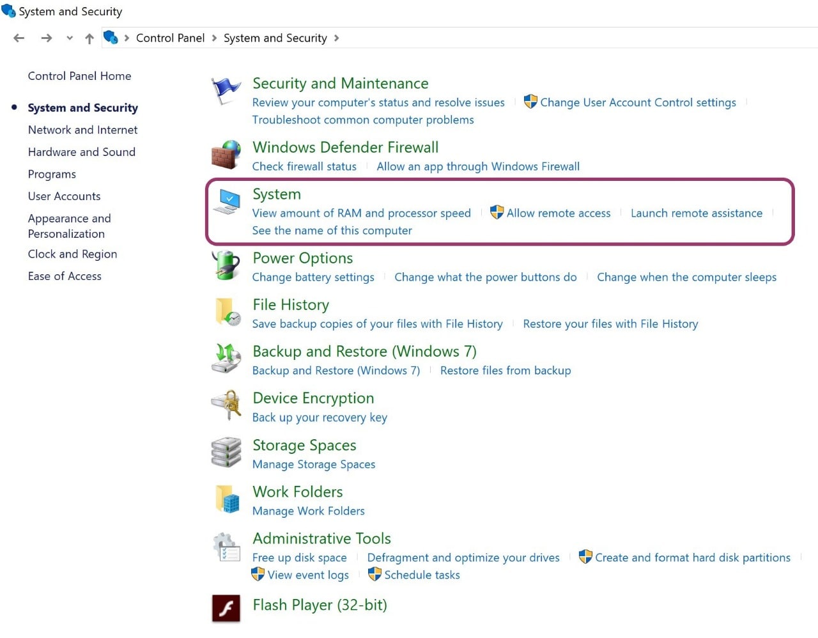Click Allow an app through Windows Firewall
Image resolution: width=818 pixels, height=638 pixels.
[478, 167]
